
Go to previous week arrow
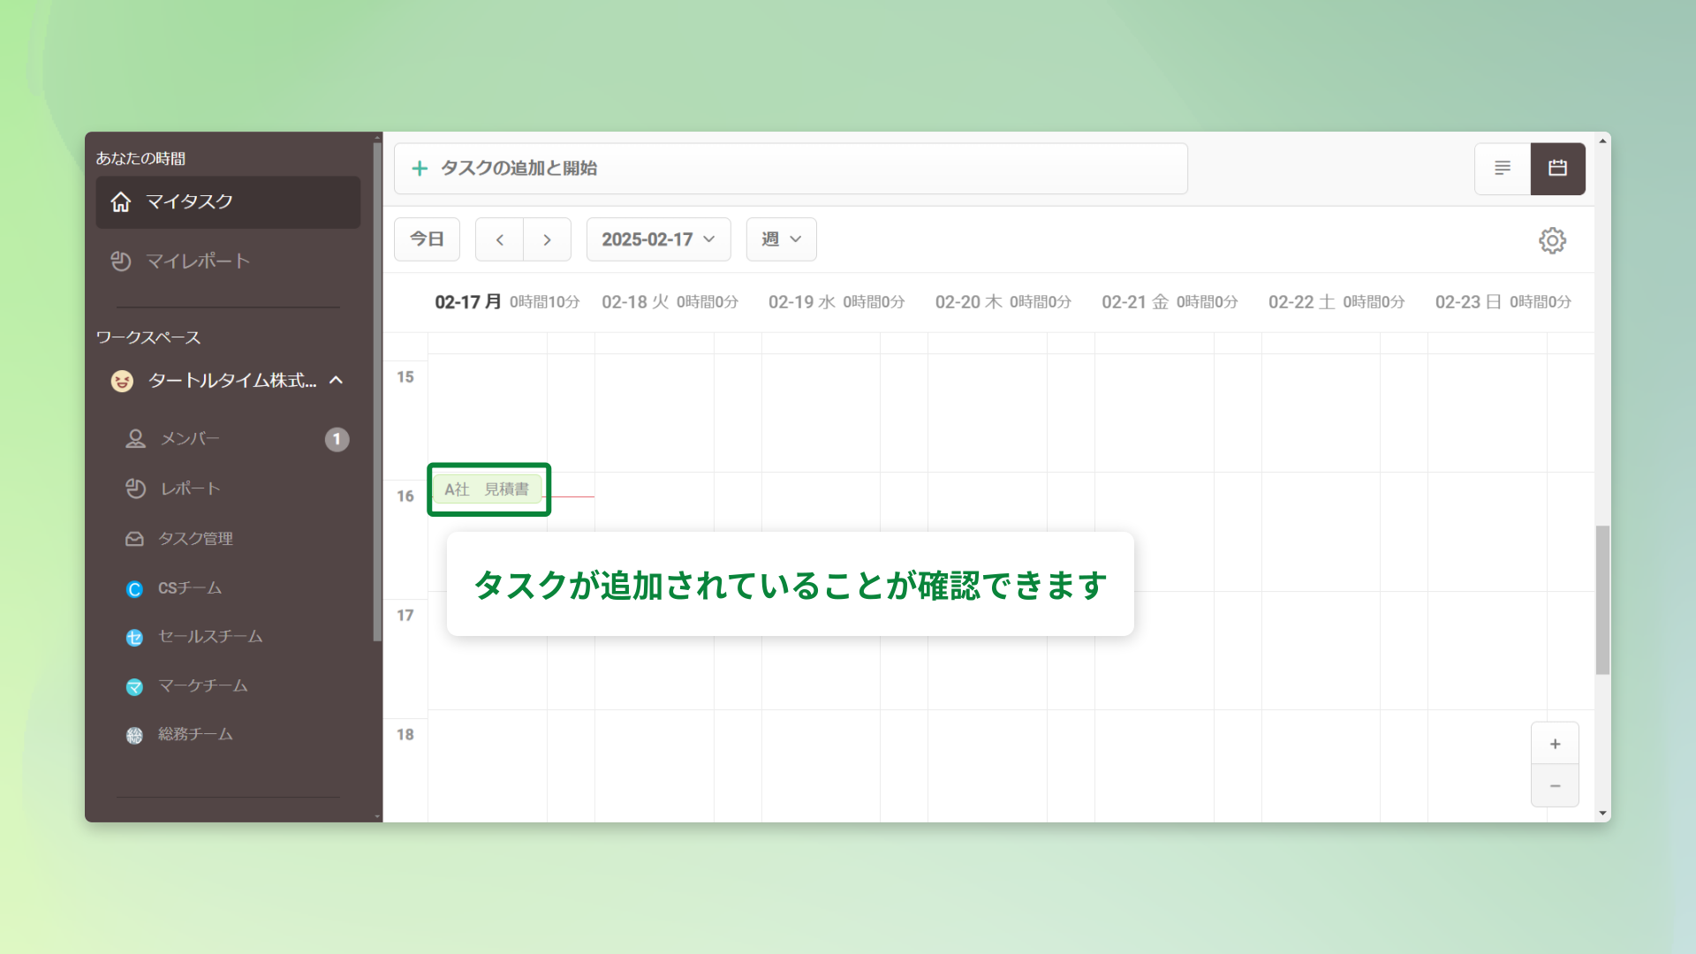pos(499,239)
